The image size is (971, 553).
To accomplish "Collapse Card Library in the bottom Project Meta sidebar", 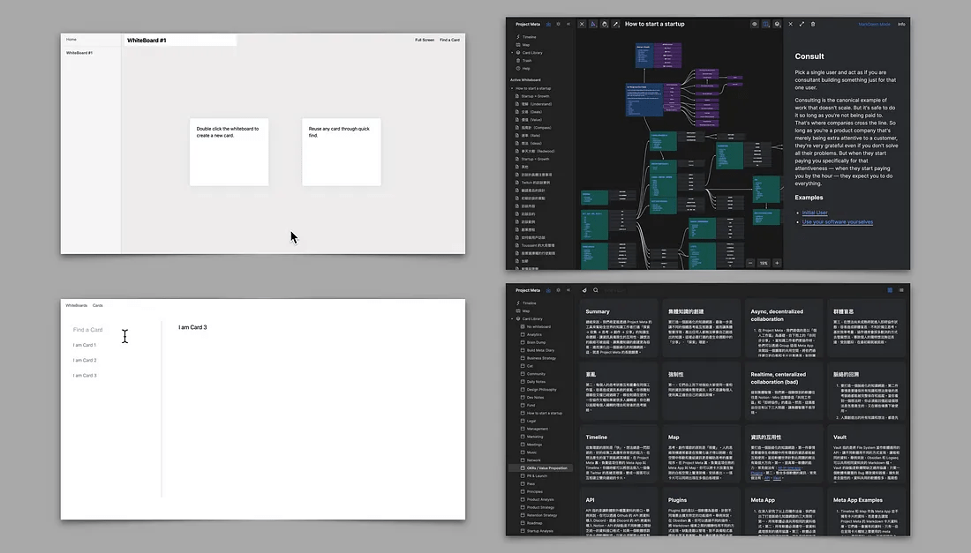I will pos(512,318).
